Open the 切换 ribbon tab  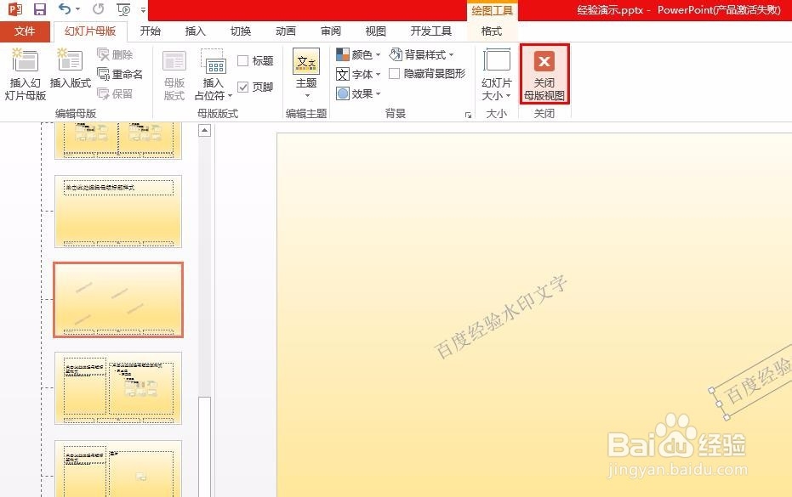tap(241, 31)
